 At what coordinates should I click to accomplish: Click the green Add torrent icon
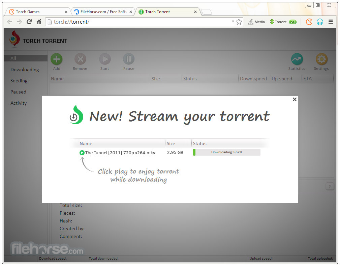[57, 59]
